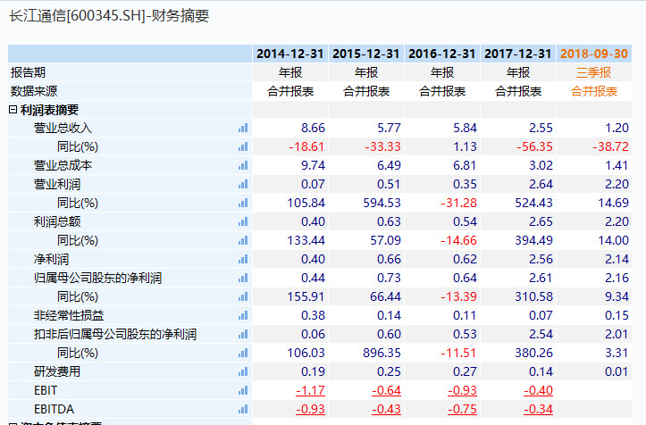Screen dimensions: 646x425
Task: Select the 利润总额 row label
Action: point(57,222)
